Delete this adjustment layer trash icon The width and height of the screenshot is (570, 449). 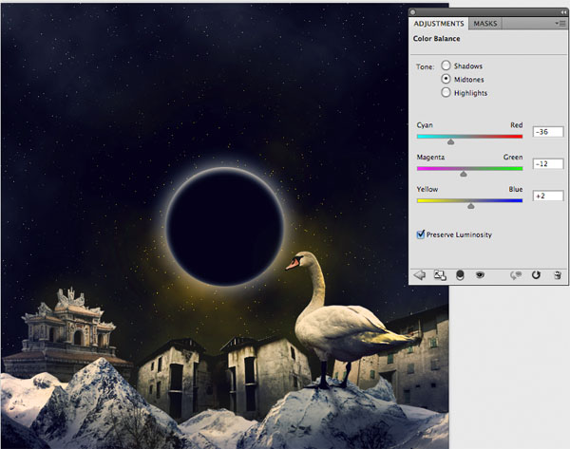point(558,275)
